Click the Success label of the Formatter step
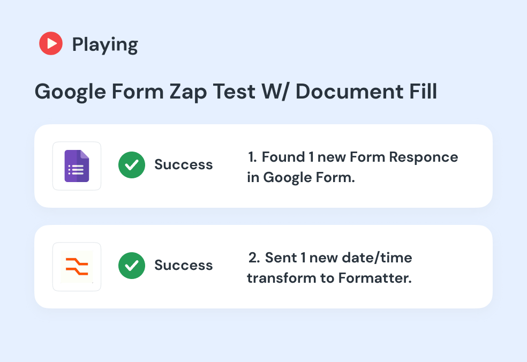Viewport: 527px width, 362px height. click(184, 266)
